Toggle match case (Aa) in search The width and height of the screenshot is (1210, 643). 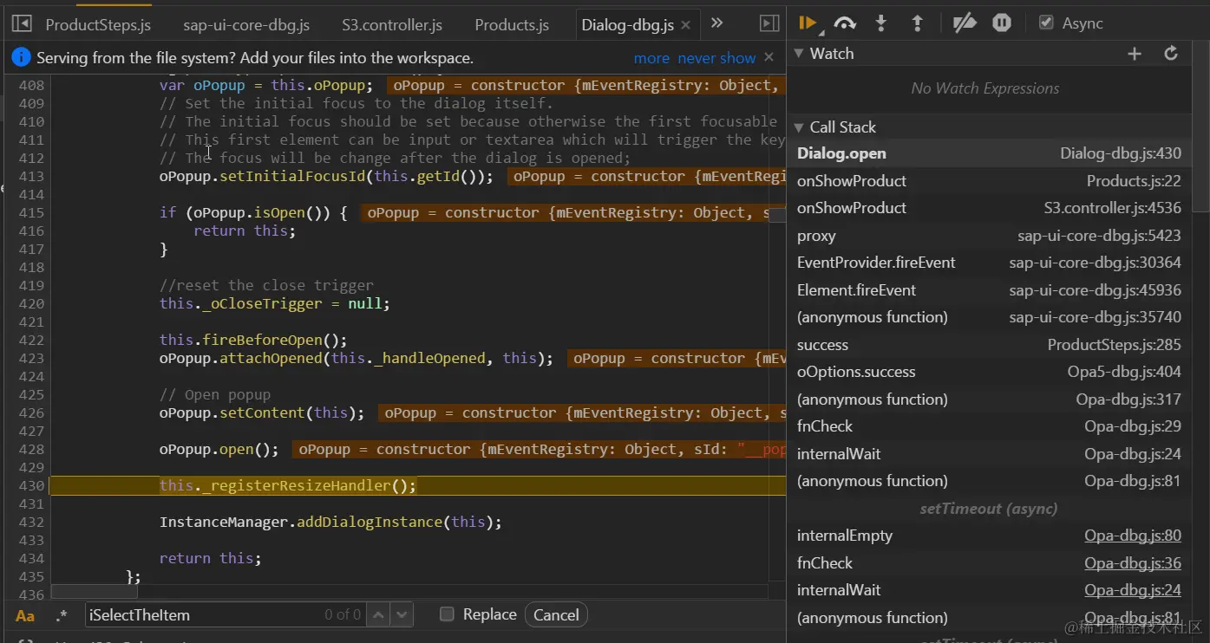(x=25, y=615)
